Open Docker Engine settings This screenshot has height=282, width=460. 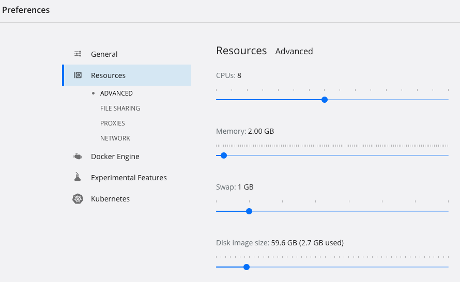click(x=115, y=156)
